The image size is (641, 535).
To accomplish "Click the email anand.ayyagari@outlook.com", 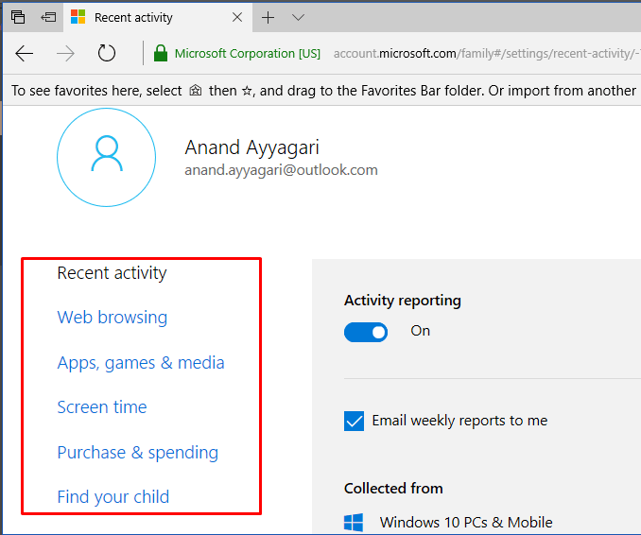I will [x=281, y=170].
